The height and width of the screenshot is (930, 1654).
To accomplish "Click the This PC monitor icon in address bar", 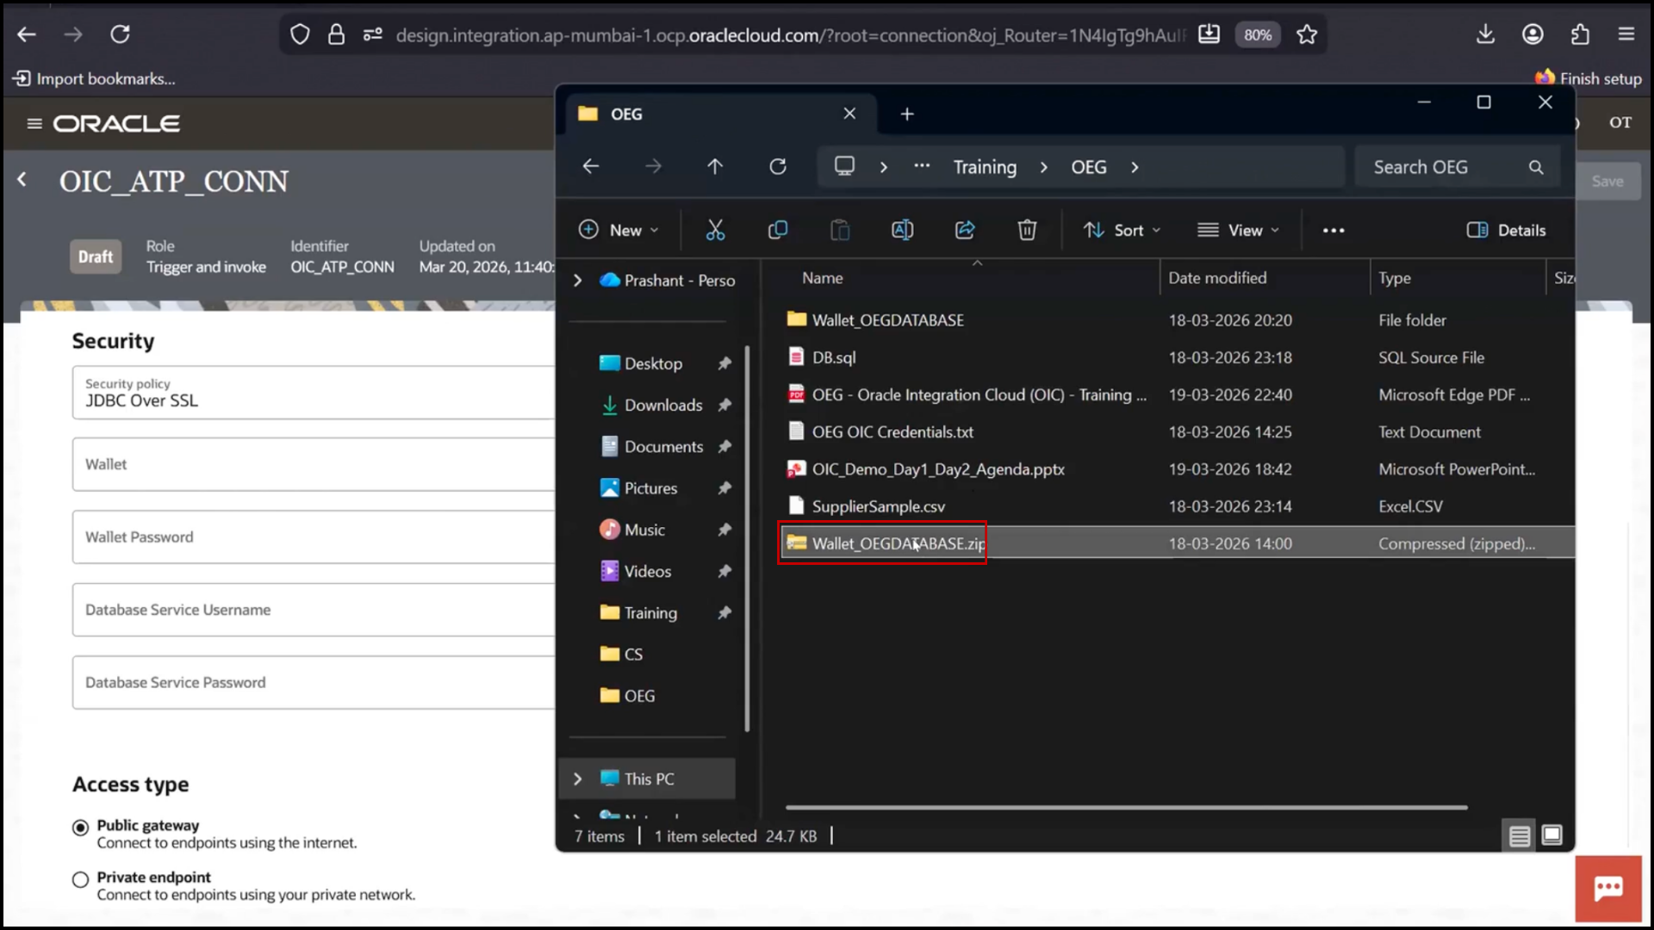I will (844, 166).
